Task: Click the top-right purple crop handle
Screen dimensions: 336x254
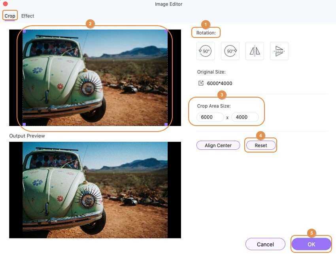Action: (x=166, y=31)
